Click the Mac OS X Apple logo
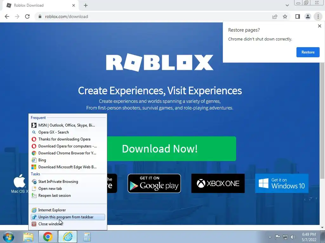 [x=20, y=181]
